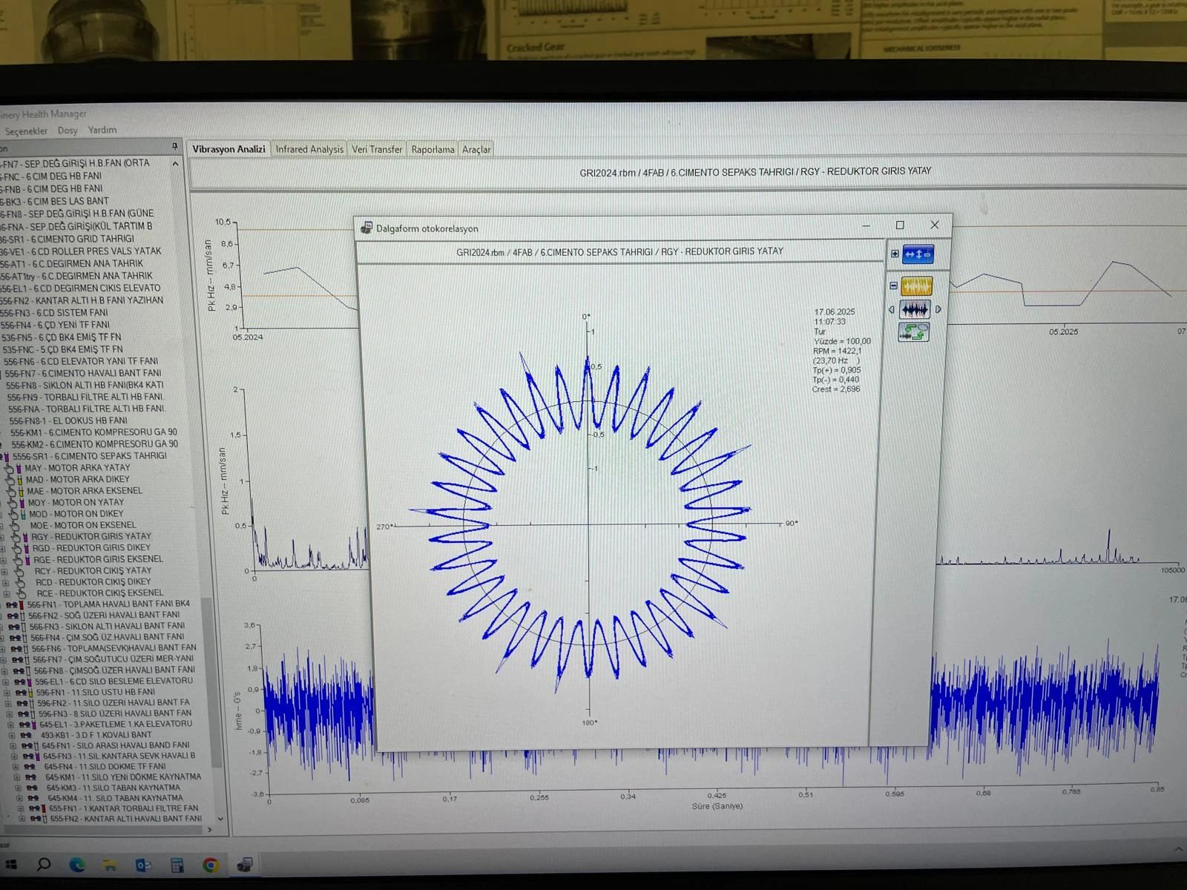This screenshot has width=1187, height=890.
Task: Click the machine icon beside 493-KB1 KOVALI BANT
Action: (26, 735)
